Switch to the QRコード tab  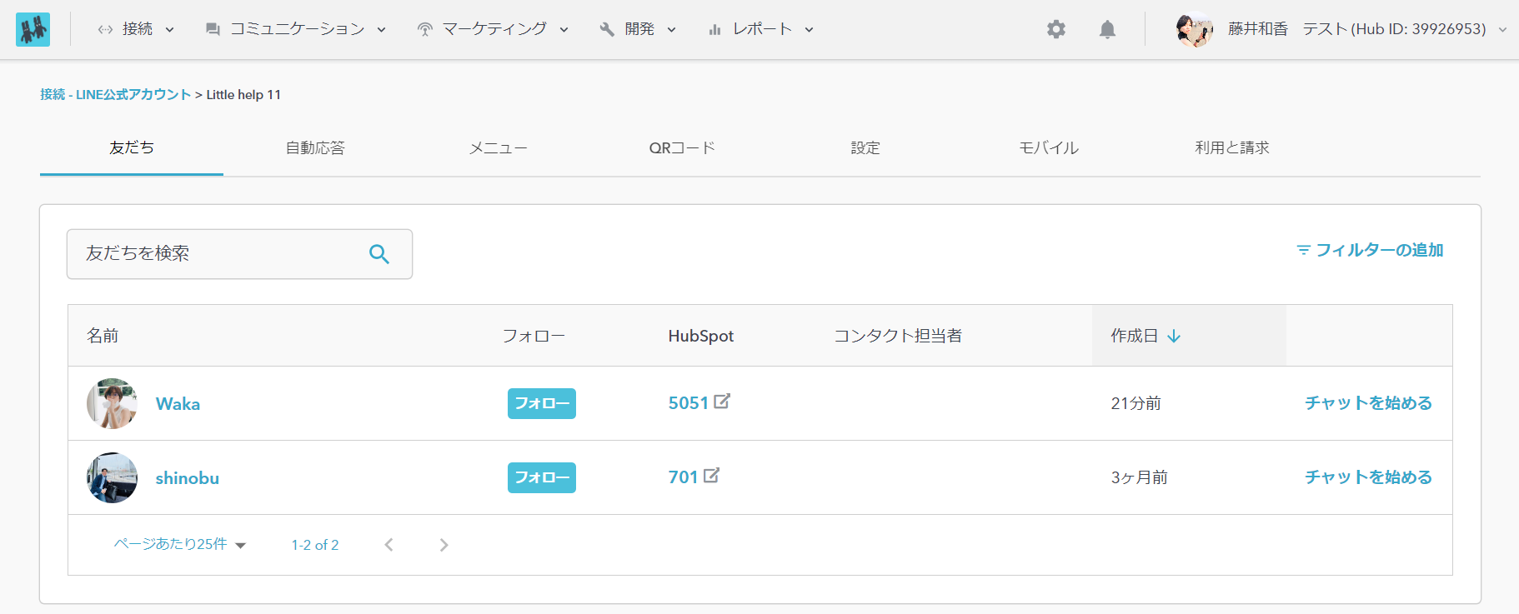tap(682, 148)
